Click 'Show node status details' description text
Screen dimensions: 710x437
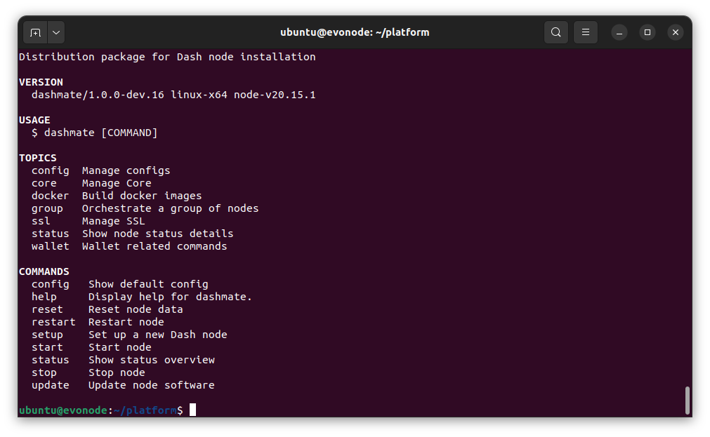coord(157,234)
